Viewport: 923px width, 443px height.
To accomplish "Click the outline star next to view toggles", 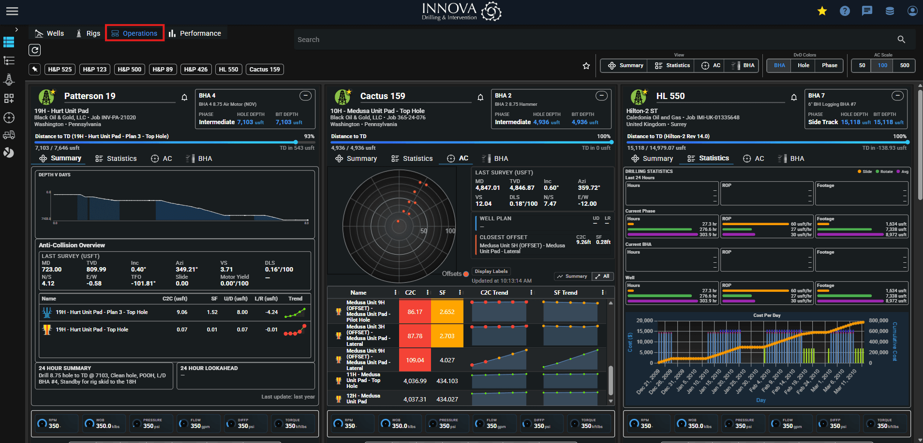I will pyautogui.click(x=586, y=66).
